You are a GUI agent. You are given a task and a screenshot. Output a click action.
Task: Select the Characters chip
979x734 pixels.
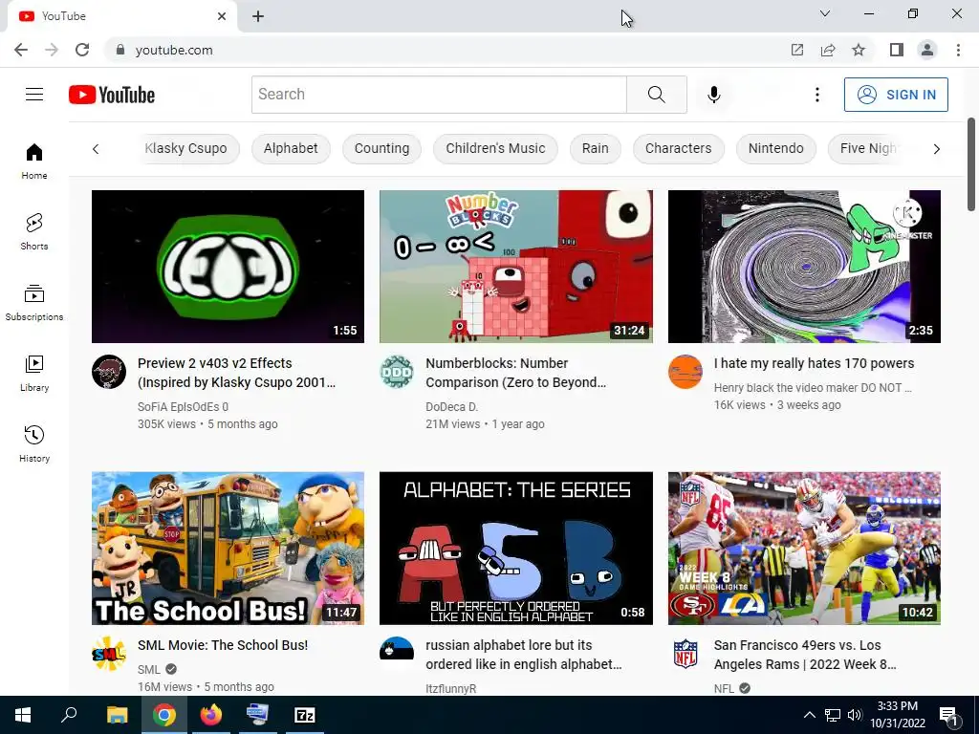(678, 148)
